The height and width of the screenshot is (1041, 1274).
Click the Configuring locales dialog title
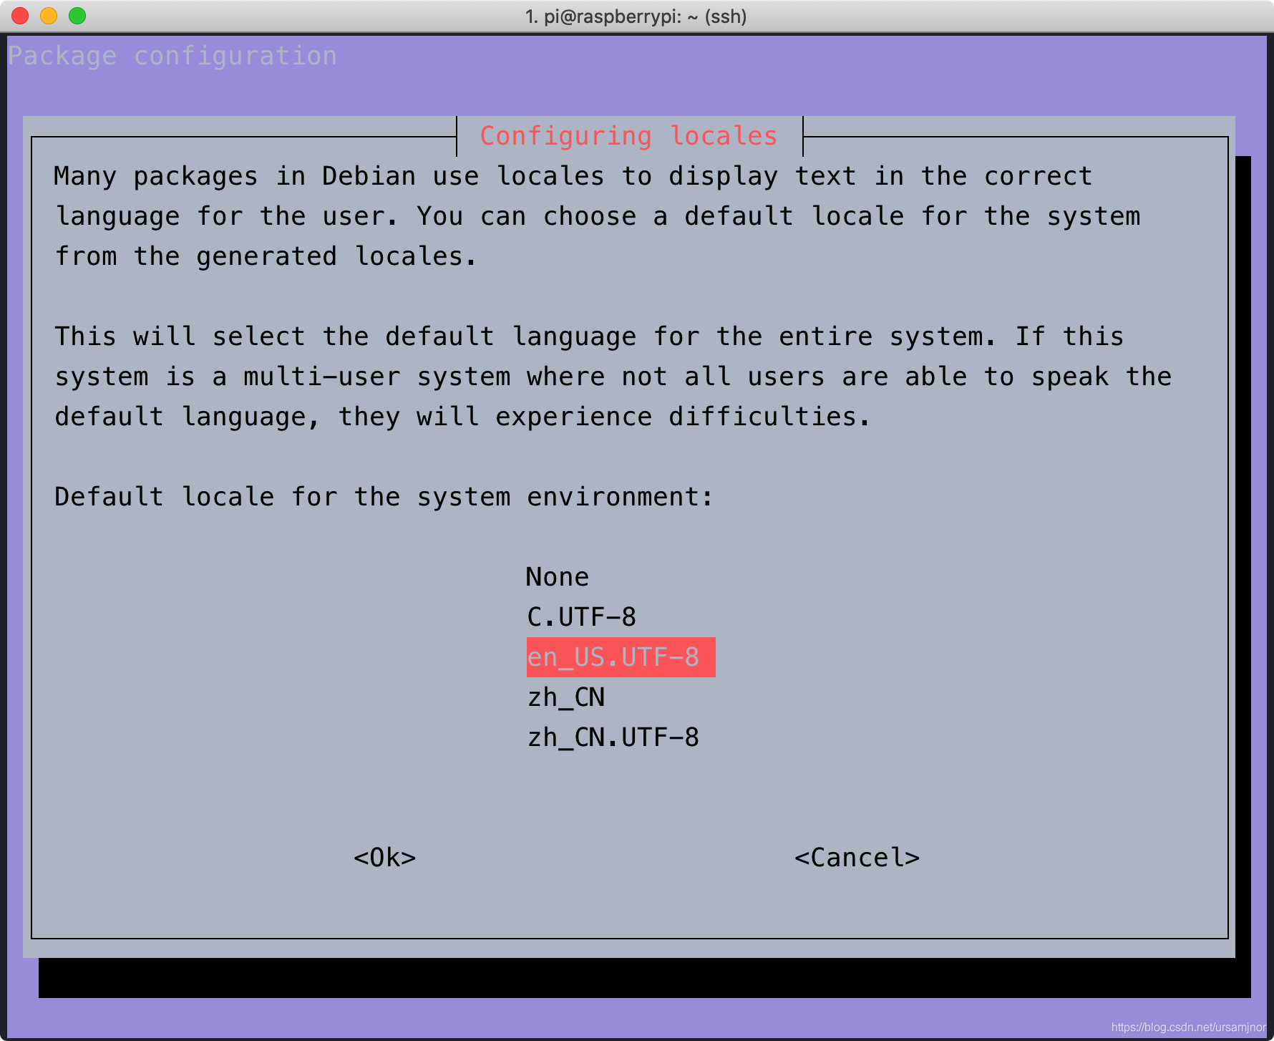coord(628,136)
